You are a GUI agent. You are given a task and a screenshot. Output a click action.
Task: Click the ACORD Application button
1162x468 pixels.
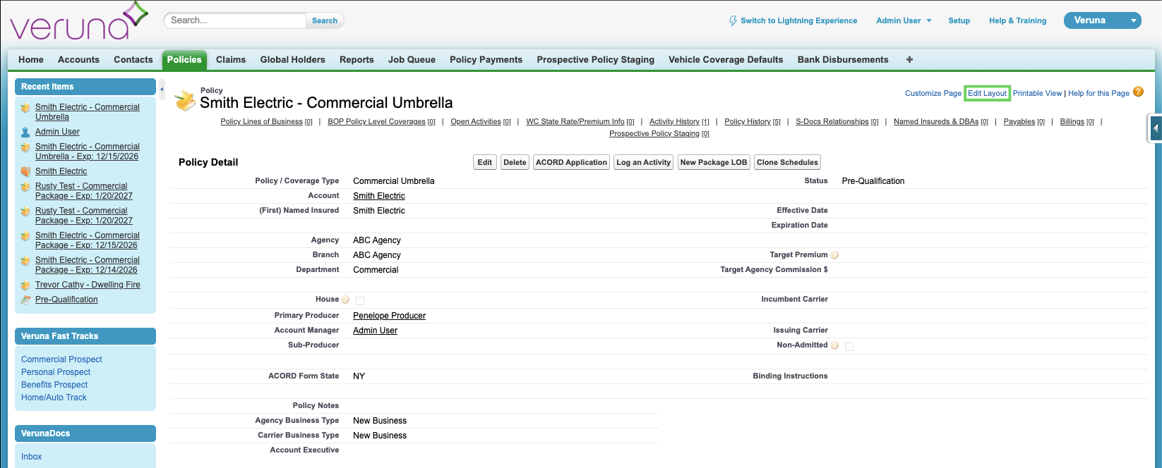571,162
